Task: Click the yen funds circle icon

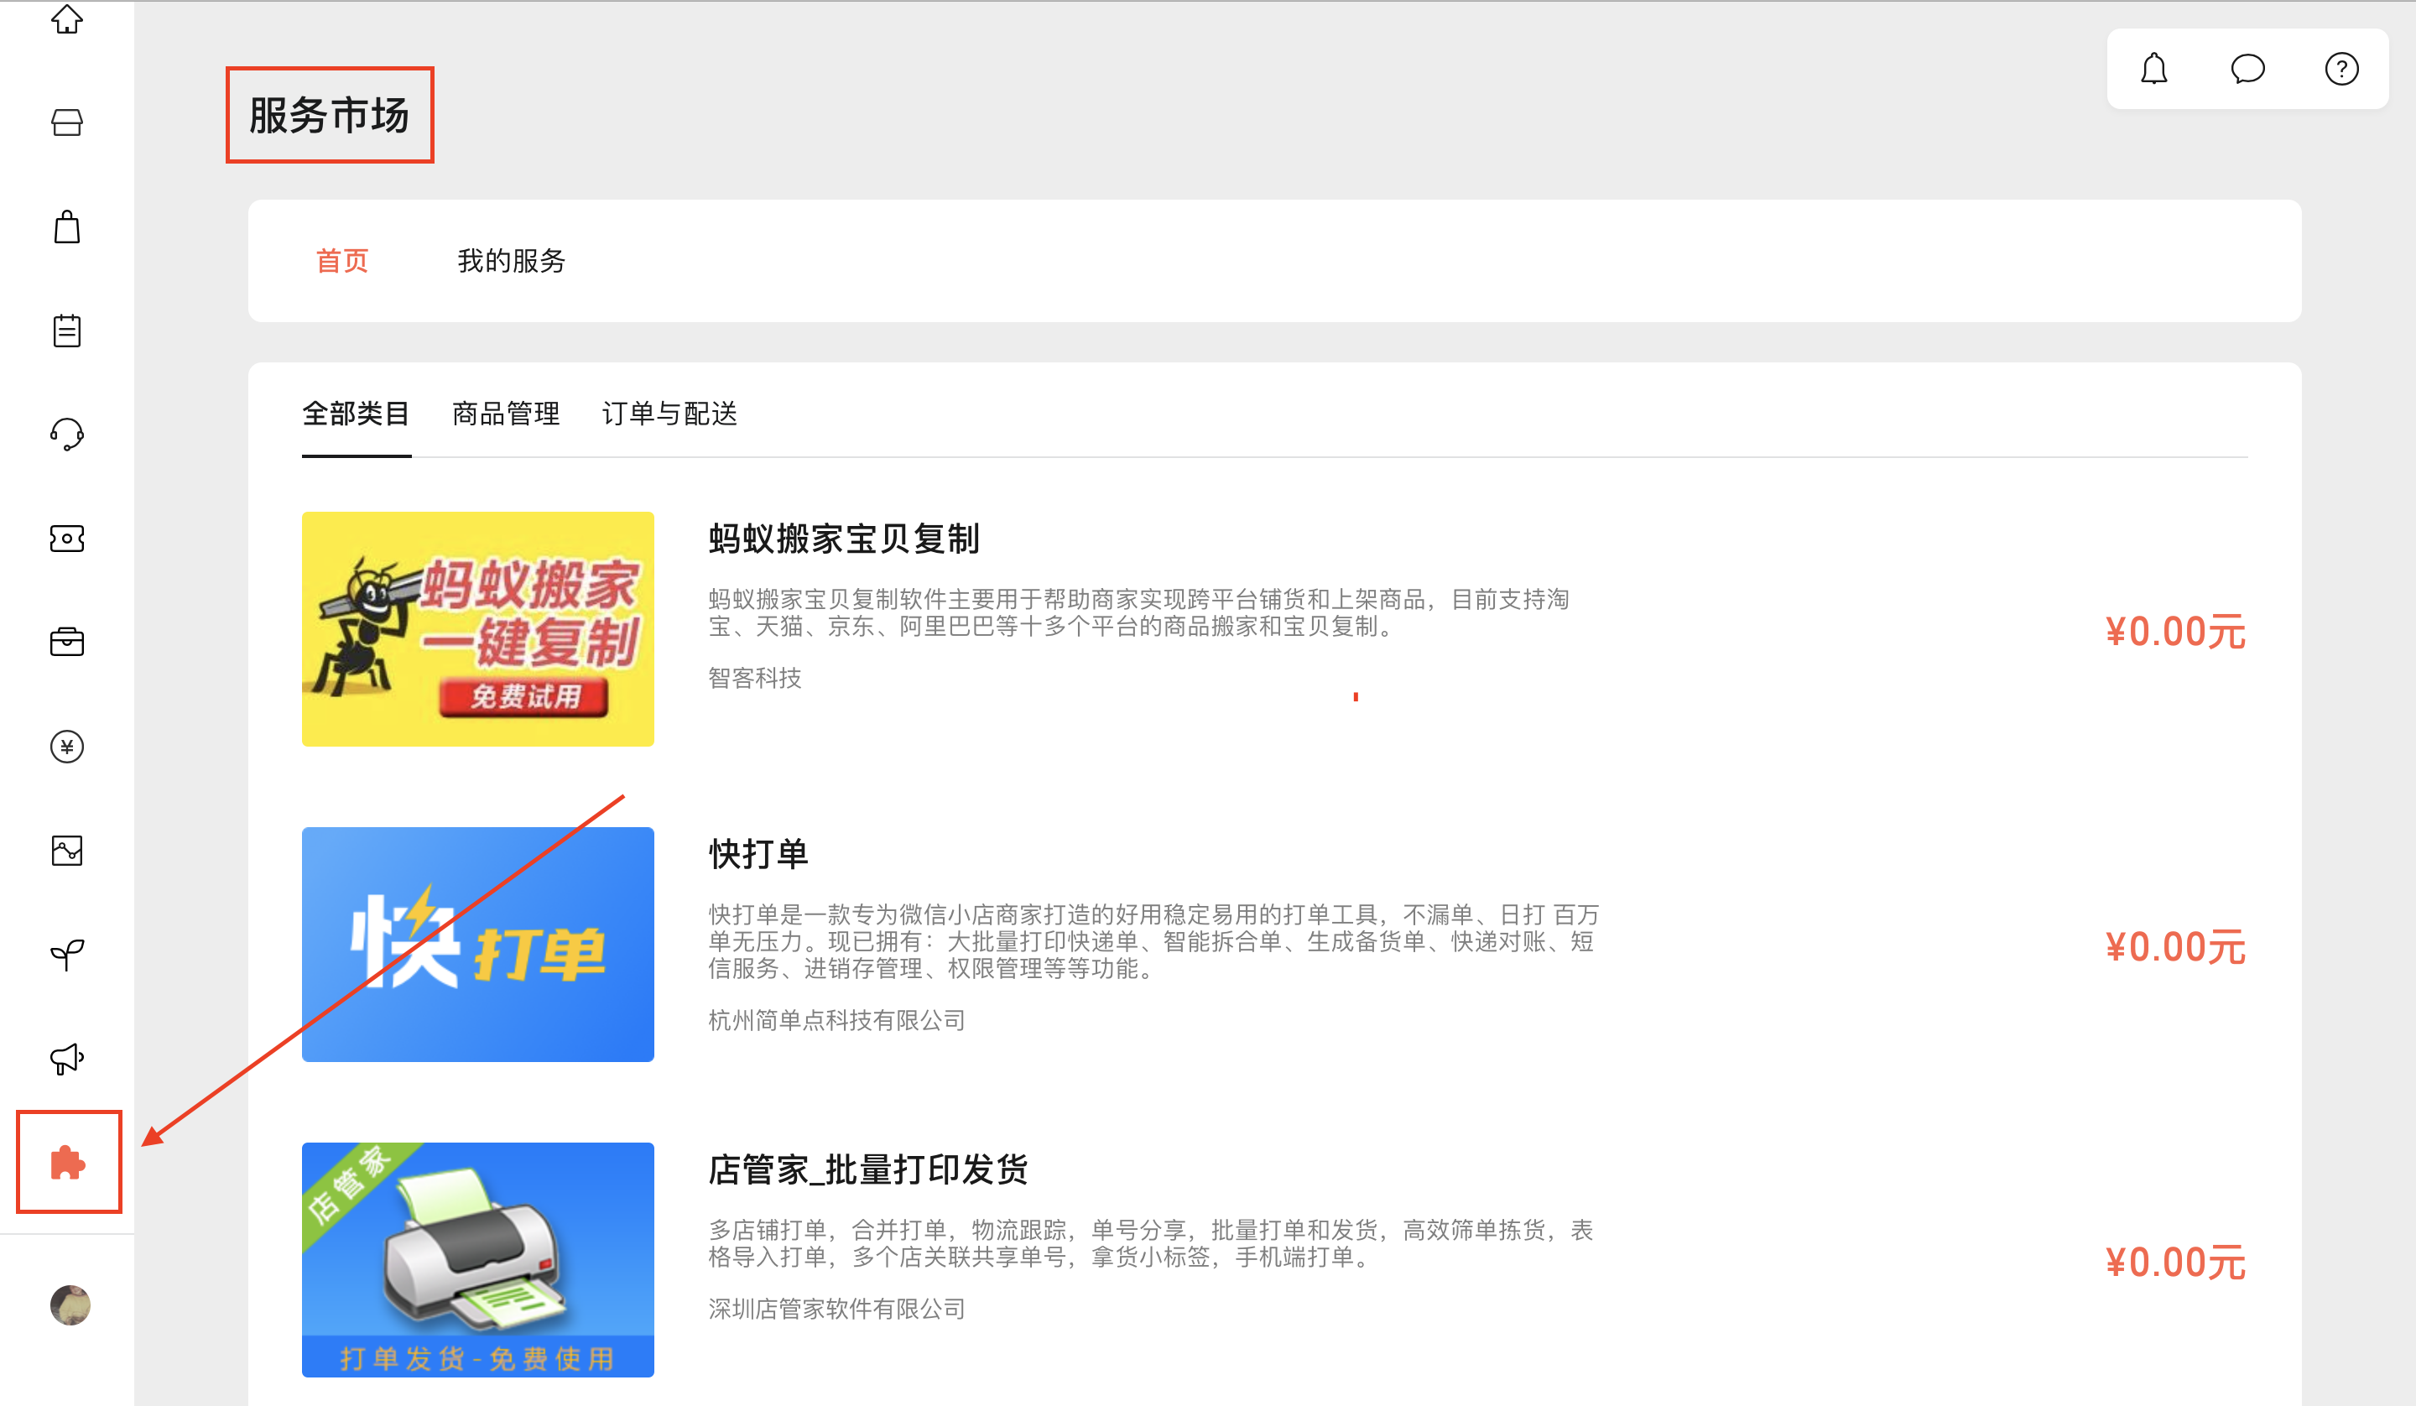Action: click(x=67, y=746)
